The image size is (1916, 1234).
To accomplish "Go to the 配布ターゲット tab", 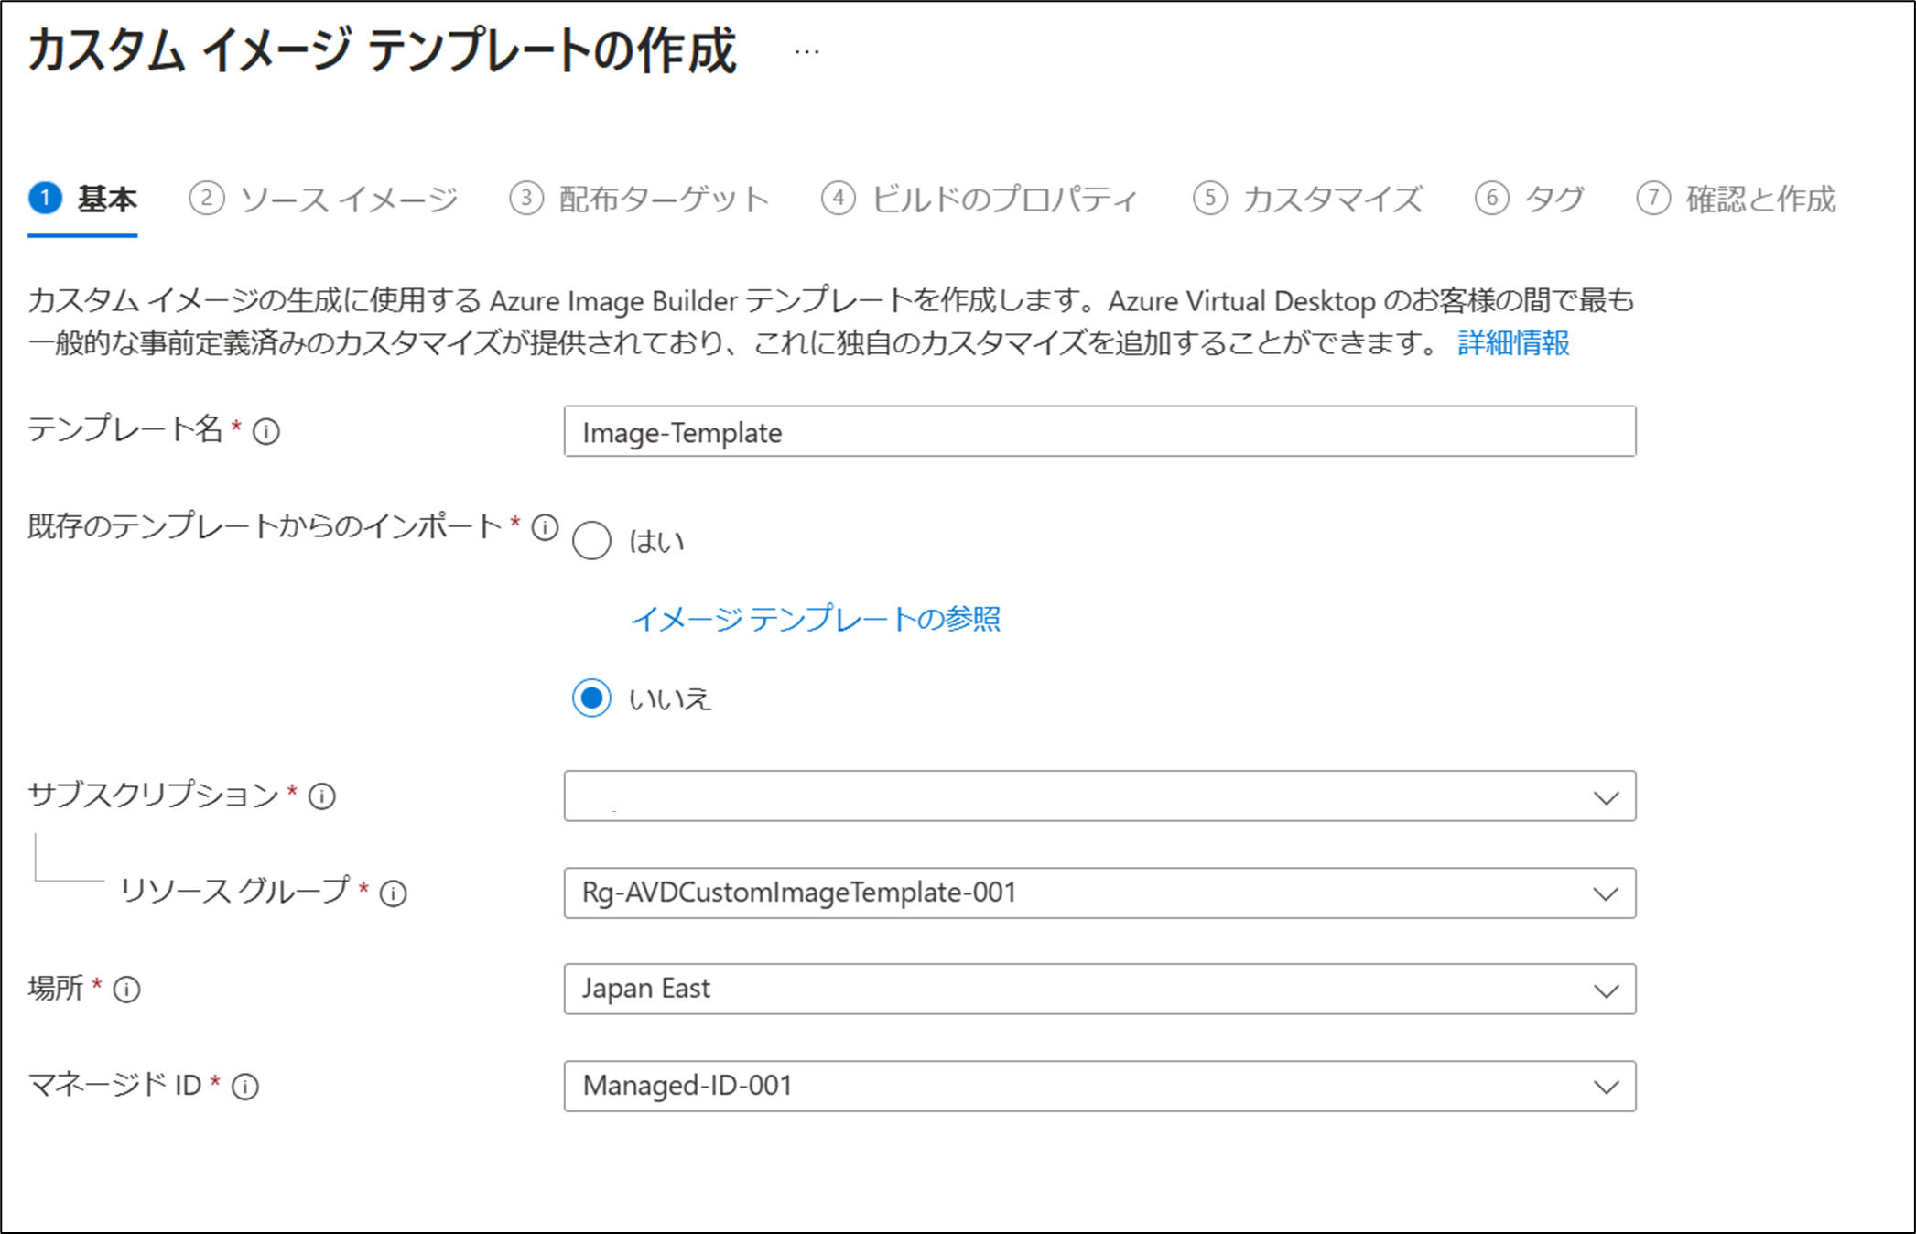I will point(640,199).
